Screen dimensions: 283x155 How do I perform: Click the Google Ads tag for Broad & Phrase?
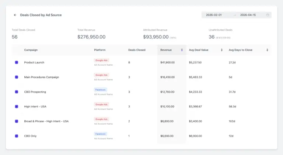click(x=101, y=119)
